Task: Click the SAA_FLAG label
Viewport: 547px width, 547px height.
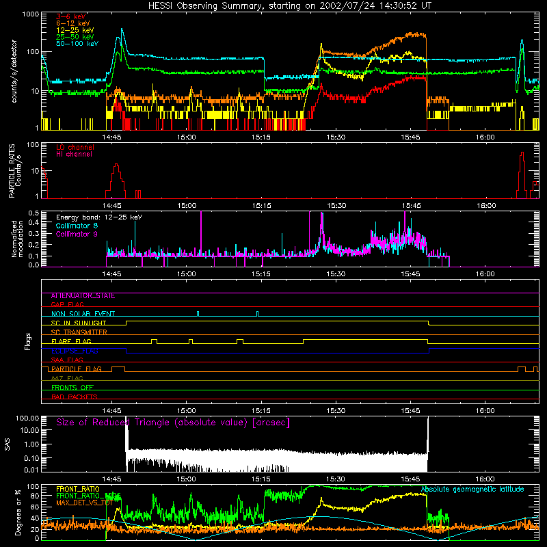Action: tap(67, 360)
